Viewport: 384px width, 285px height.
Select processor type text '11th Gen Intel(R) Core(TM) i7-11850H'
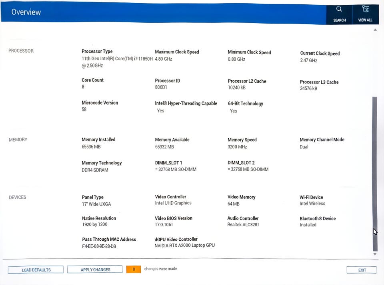(x=117, y=59)
